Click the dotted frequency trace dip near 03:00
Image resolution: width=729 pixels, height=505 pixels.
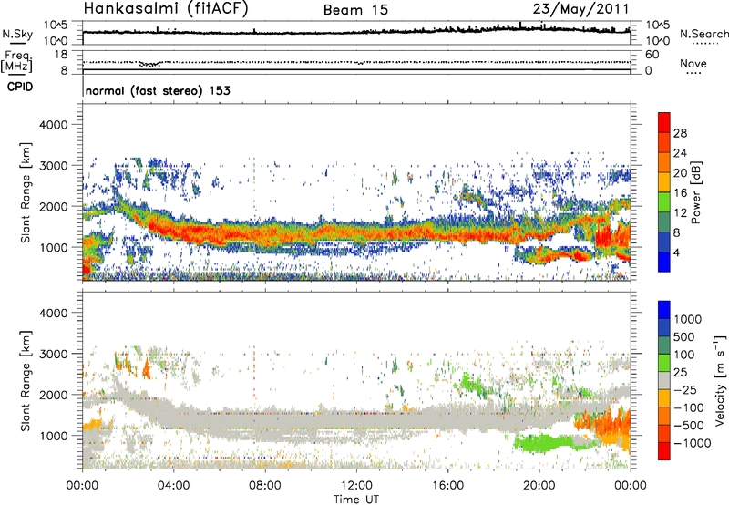(x=150, y=64)
